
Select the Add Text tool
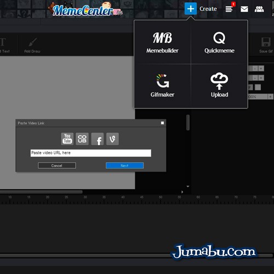coord(4,45)
